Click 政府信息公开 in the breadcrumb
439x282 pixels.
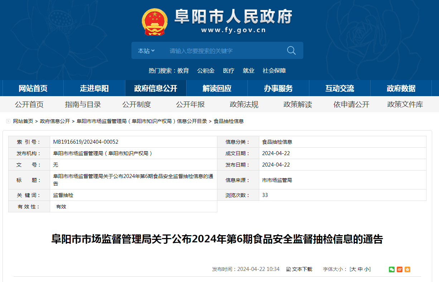click(x=55, y=122)
